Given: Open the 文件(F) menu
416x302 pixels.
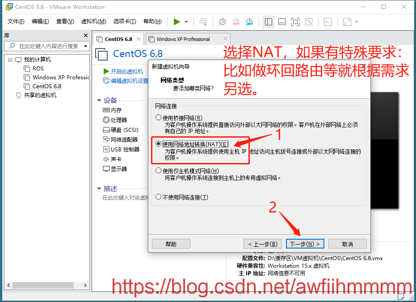Looking at the screenshot, I should (x=16, y=21).
